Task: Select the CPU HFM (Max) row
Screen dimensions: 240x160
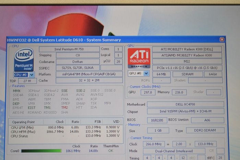Action: pos(65,132)
